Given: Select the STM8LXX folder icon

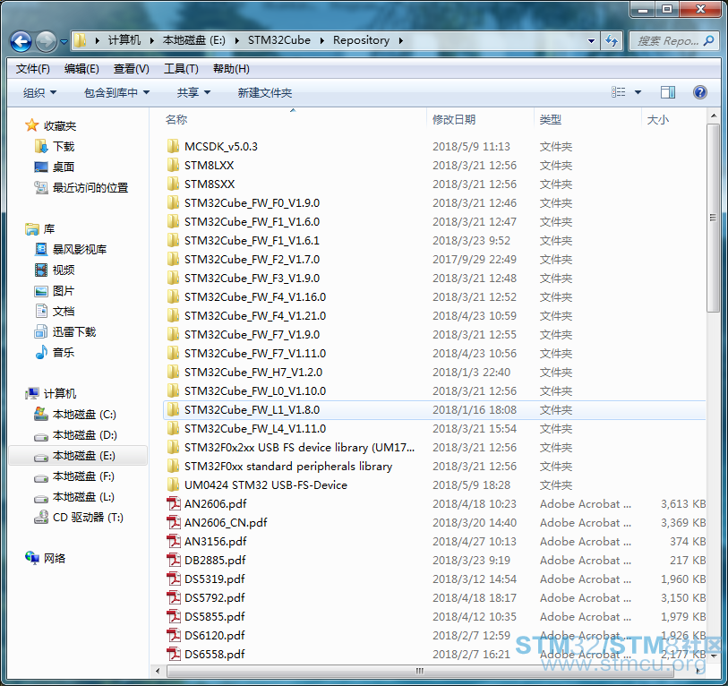Looking at the screenshot, I should pyautogui.click(x=173, y=165).
